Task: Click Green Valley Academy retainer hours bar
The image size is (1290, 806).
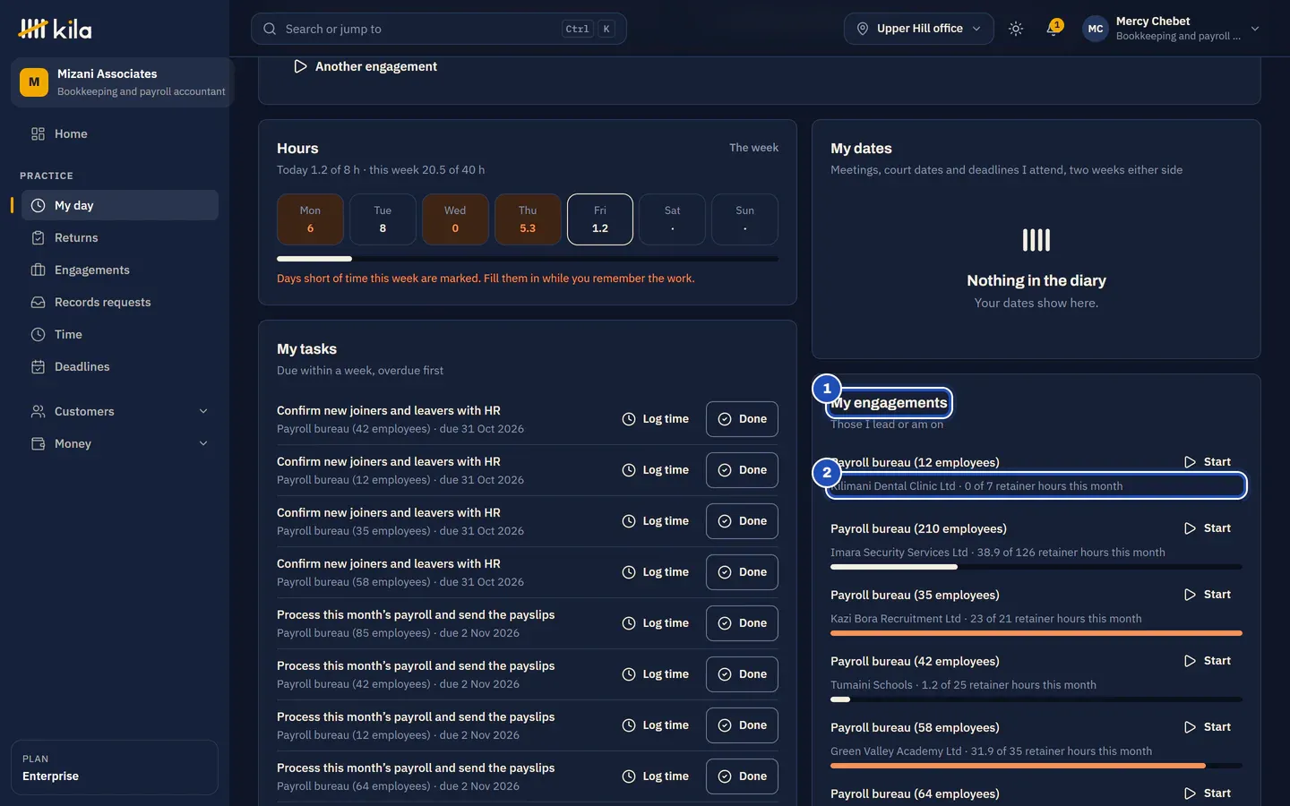Action: coord(1036,766)
